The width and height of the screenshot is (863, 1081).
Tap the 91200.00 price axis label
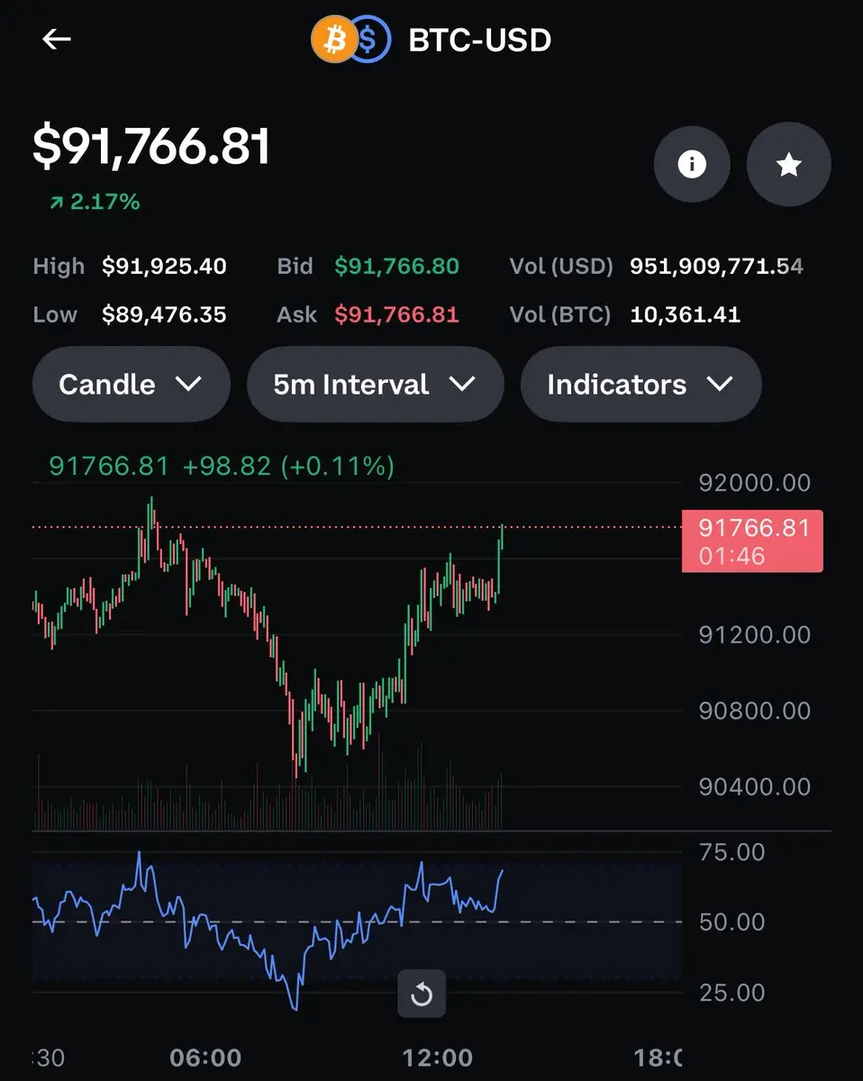click(x=755, y=635)
